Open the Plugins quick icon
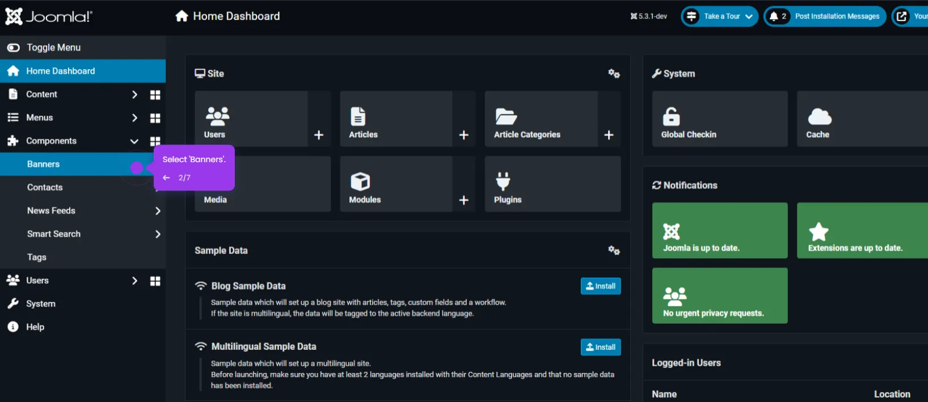The height and width of the screenshot is (402, 928). pos(552,184)
